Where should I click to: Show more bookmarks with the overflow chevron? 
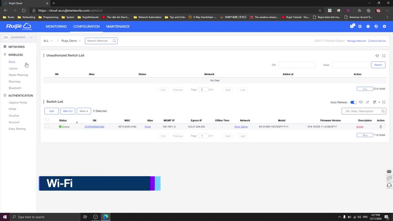387,17
